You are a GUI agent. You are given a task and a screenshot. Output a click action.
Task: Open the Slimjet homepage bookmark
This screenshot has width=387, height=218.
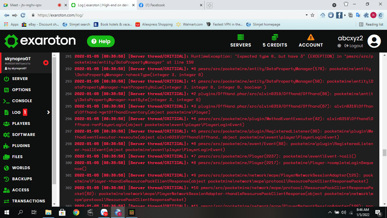[x=263, y=24]
